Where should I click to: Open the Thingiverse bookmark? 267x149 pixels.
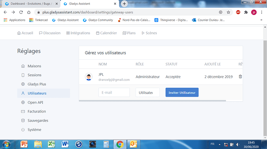pyautogui.click(x=171, y=20)
